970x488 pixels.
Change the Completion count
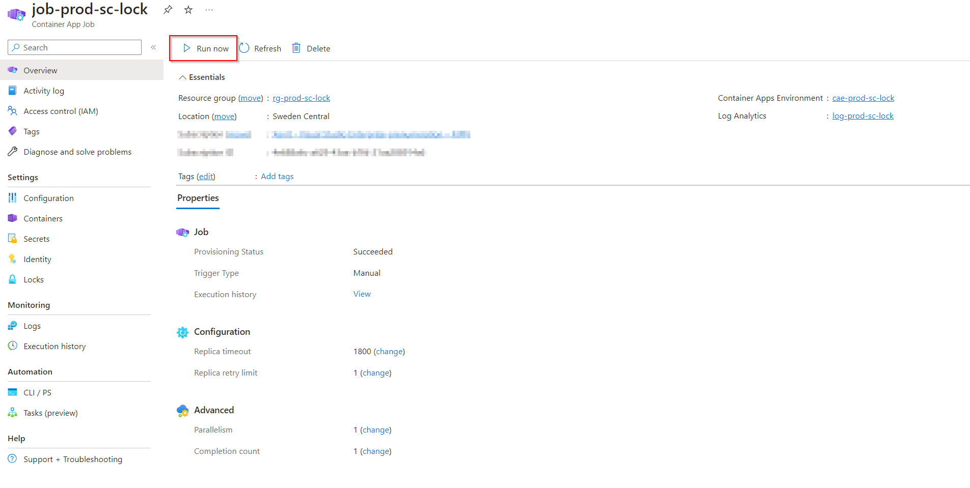point(376,451)
